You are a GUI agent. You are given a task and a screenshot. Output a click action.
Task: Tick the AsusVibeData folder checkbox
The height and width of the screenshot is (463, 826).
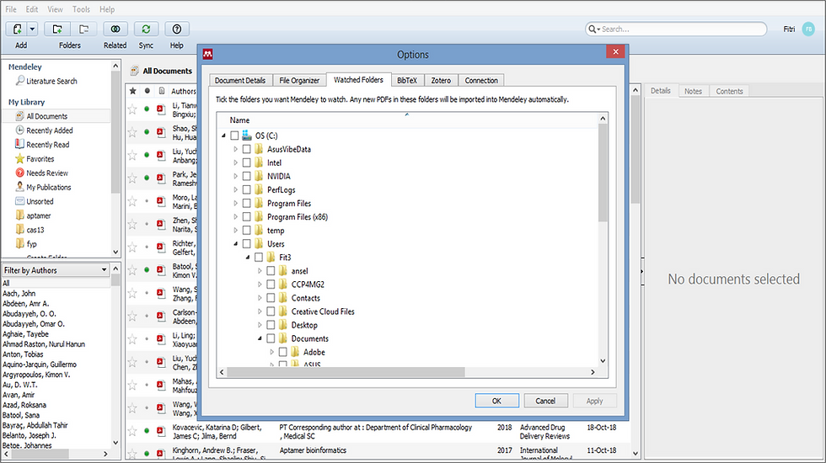[x=246, y=150]
